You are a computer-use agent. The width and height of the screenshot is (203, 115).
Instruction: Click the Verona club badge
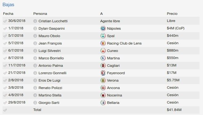pos(103,80)
